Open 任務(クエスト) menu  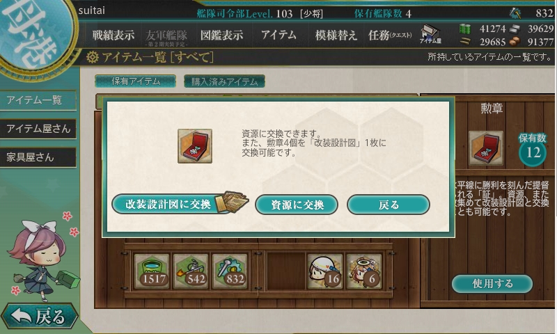click(x=390, y=35)
